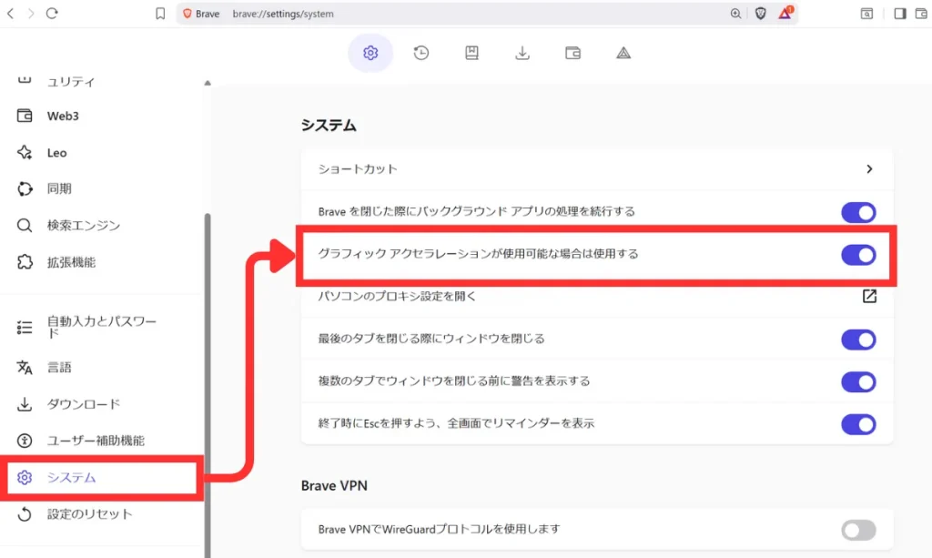Open the Leo AI icon in settings header
The width and height of the screenshot is (932, 558).
[623, 53]
